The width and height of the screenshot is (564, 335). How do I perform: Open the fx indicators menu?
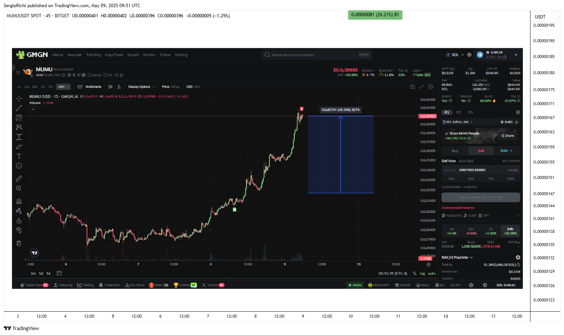[x=119, y=87]
